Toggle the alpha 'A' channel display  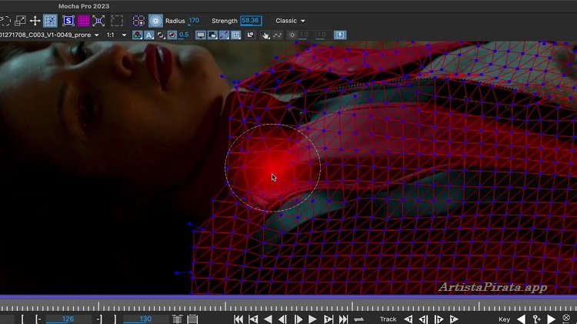click(149, 35)
